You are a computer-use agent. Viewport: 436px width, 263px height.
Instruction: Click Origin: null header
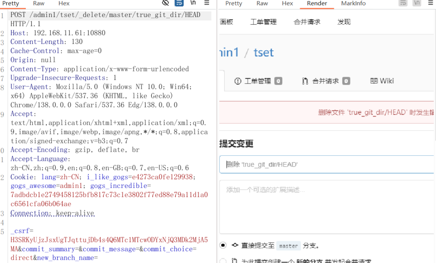tap(33, 60)
